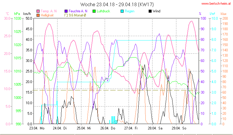Click the orange Helligkeit legend swatch

38,15
